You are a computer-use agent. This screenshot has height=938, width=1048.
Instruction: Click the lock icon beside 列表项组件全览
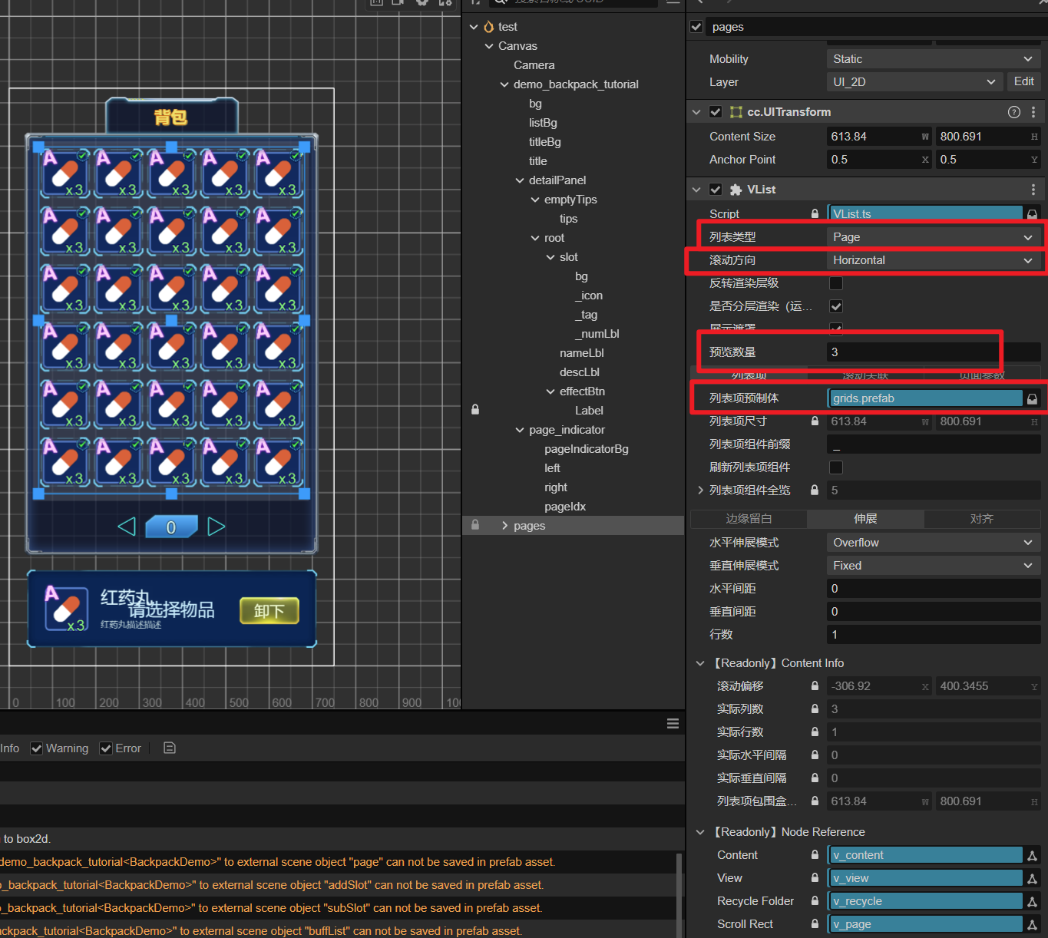click(x=815, y=490)
